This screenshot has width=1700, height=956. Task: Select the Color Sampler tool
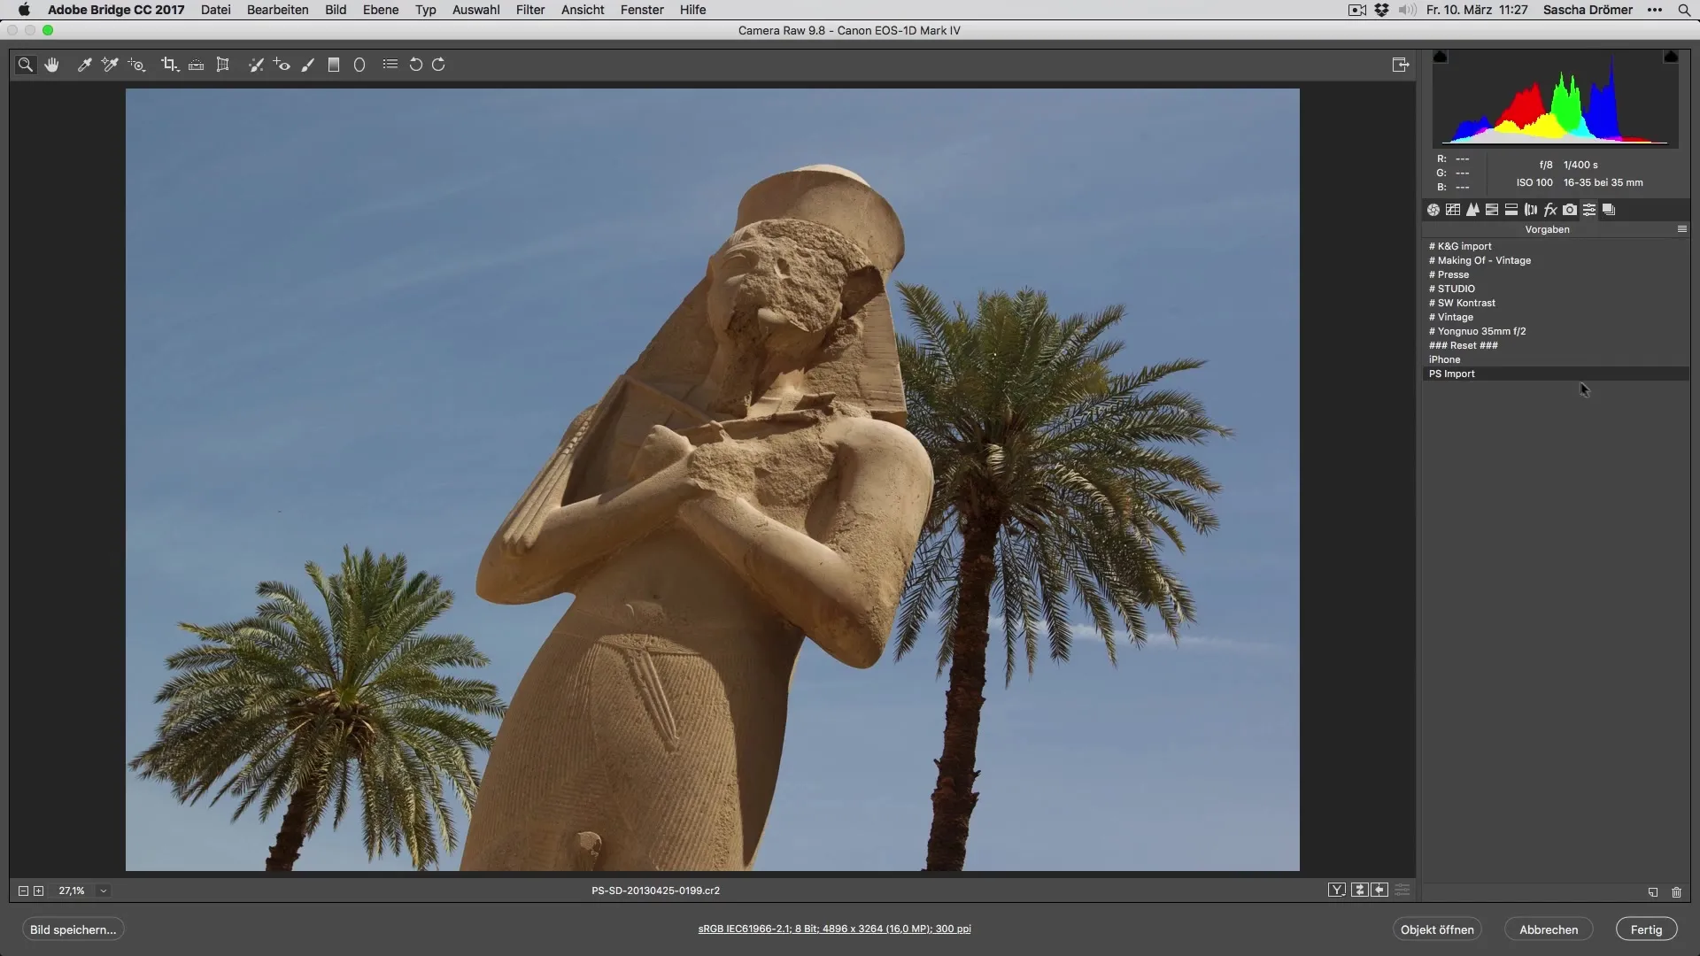pos(110,65)
